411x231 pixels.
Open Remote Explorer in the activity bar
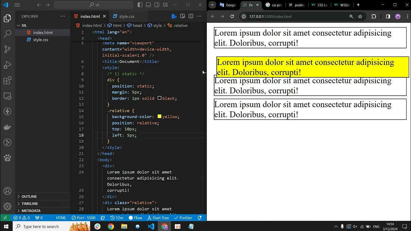[x=7, y=96]
